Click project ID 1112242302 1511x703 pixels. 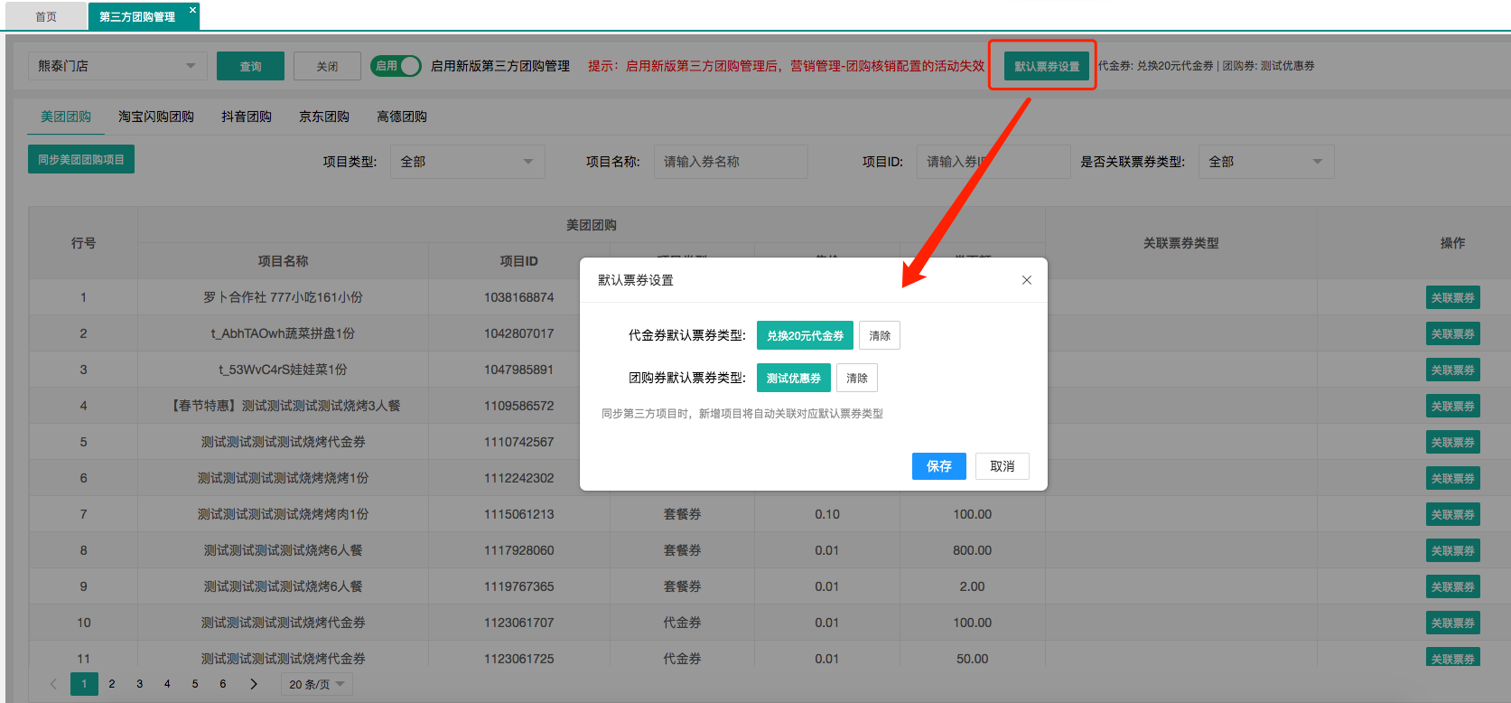[x=519, y=478]
